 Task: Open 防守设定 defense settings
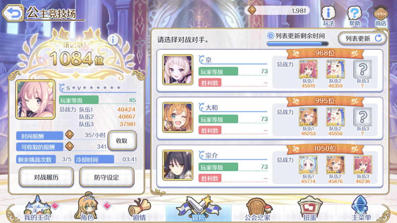[x=106, y=177]
